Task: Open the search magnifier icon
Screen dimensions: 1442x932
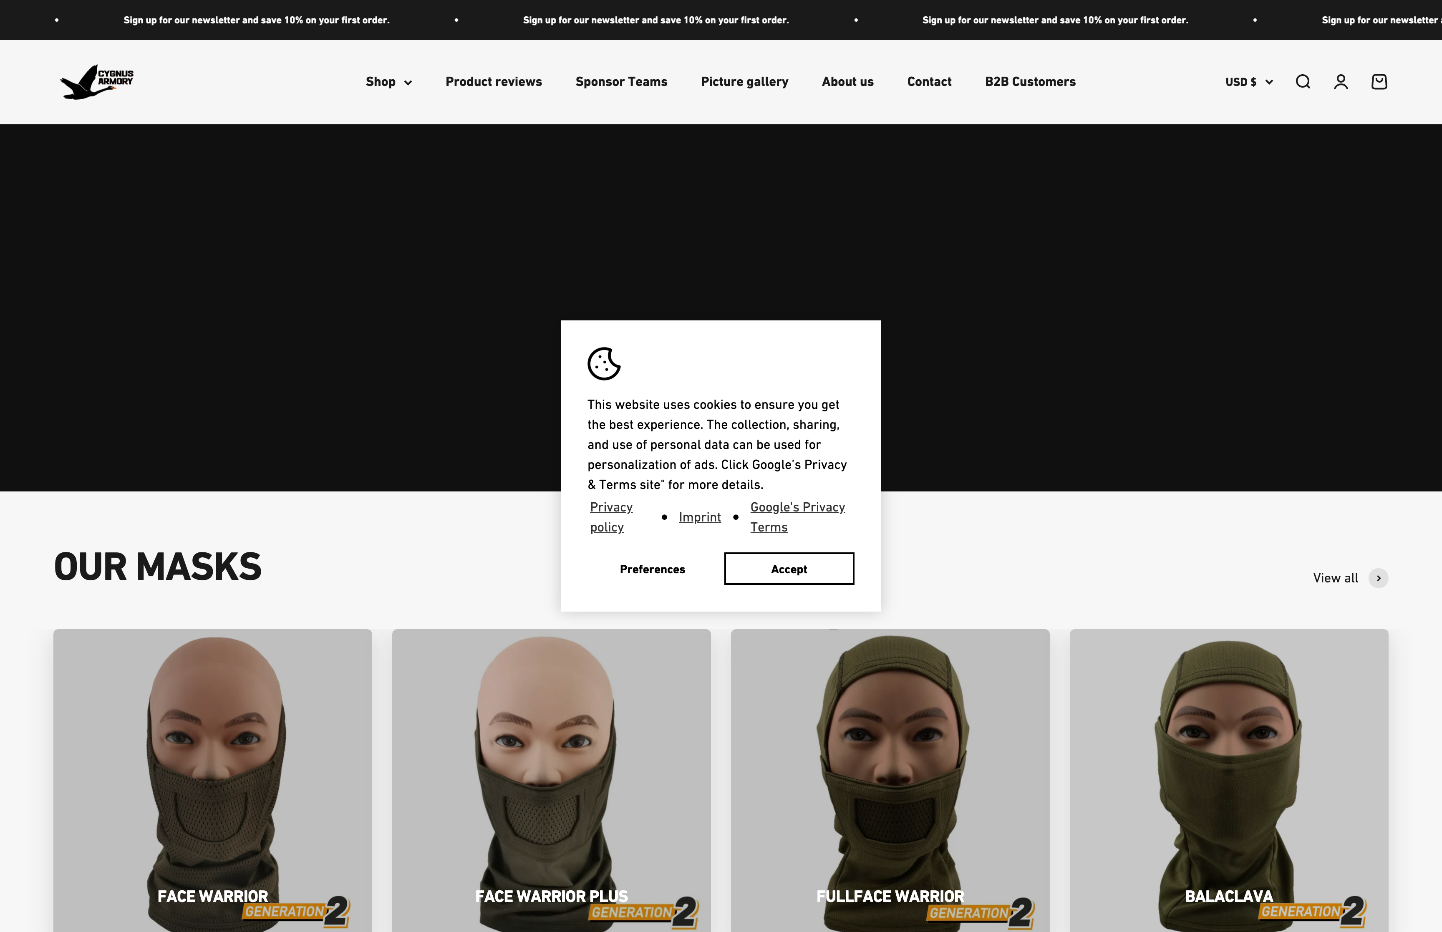Action: [1302, 82]
